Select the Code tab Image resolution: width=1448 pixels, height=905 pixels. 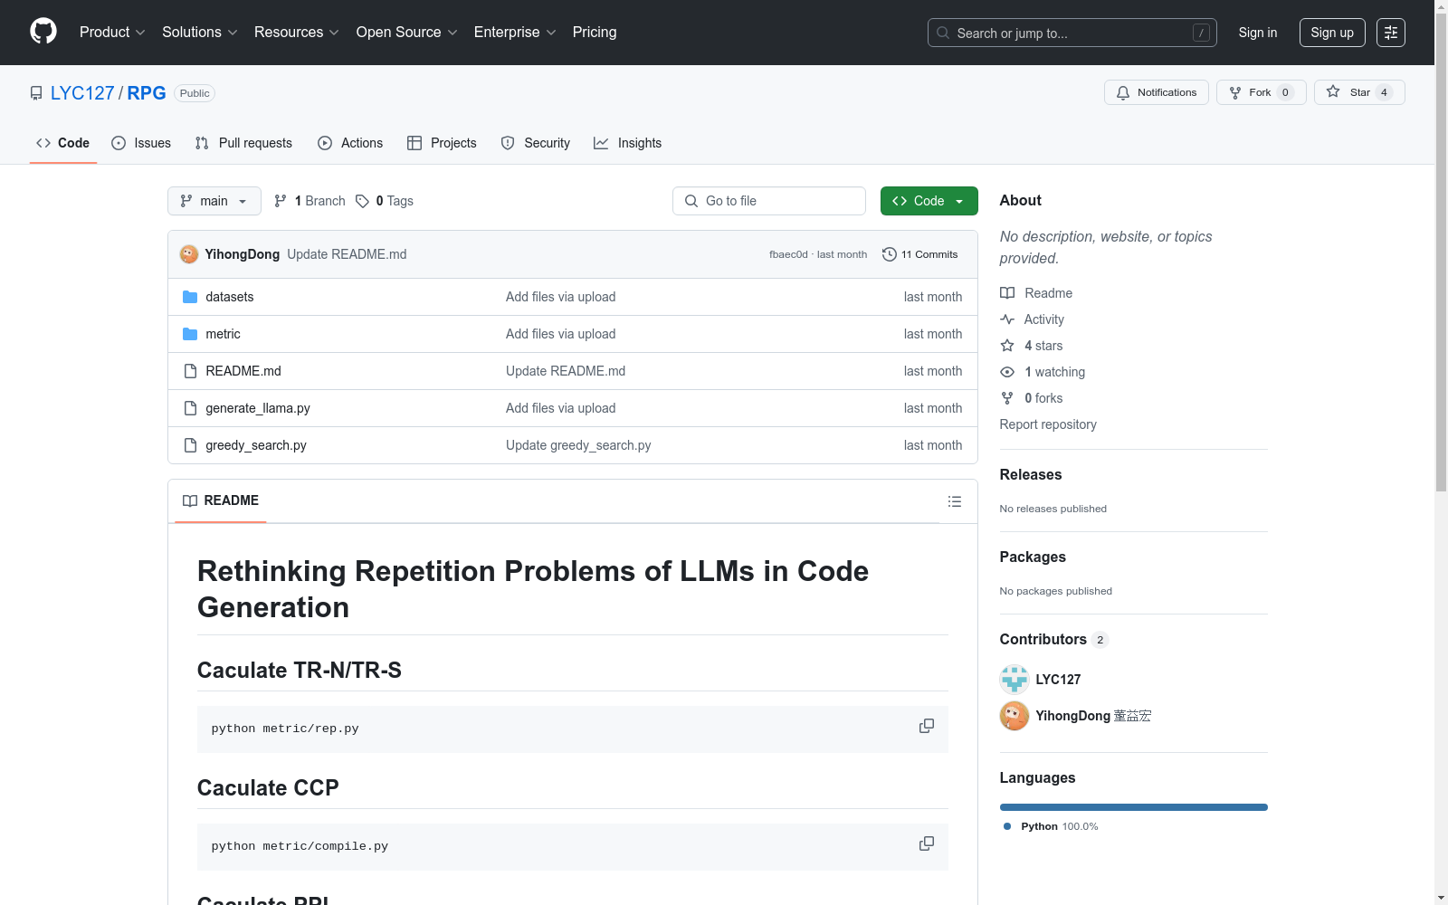click(63, 143)
